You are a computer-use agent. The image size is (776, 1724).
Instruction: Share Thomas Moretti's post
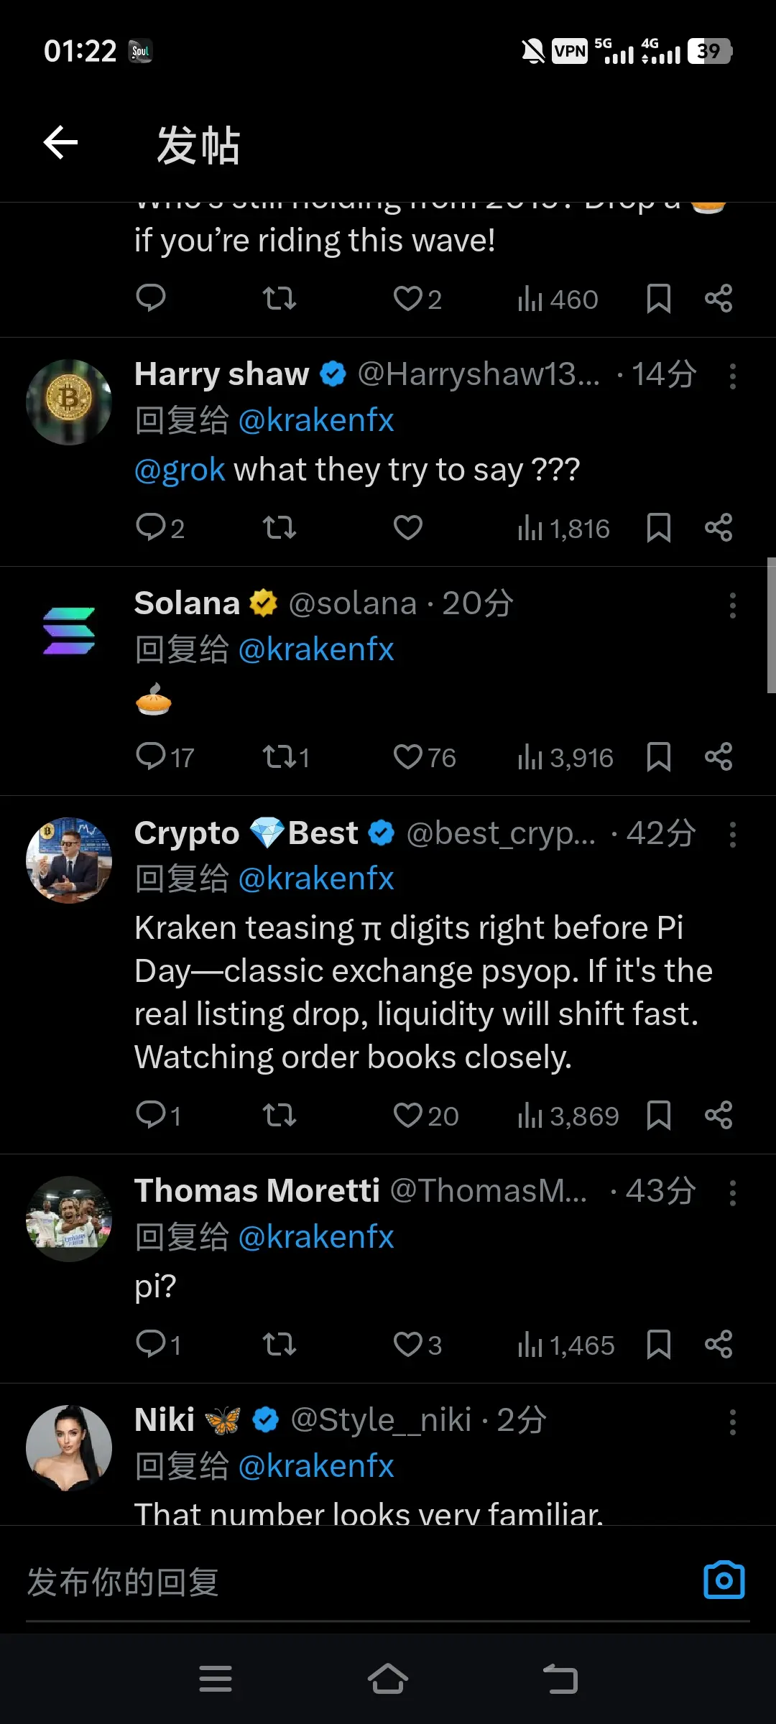coord(718,1344)
